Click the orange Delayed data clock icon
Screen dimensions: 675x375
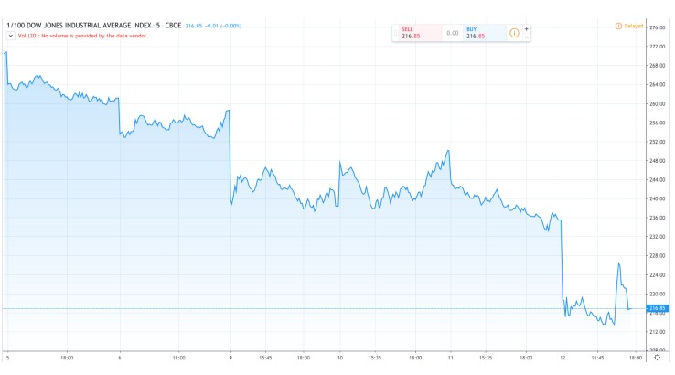[x=618, y=26]
